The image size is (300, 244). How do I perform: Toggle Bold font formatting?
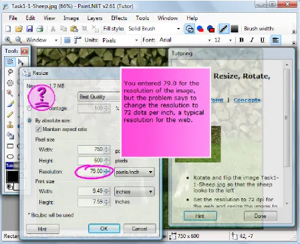tap(241, 40)
